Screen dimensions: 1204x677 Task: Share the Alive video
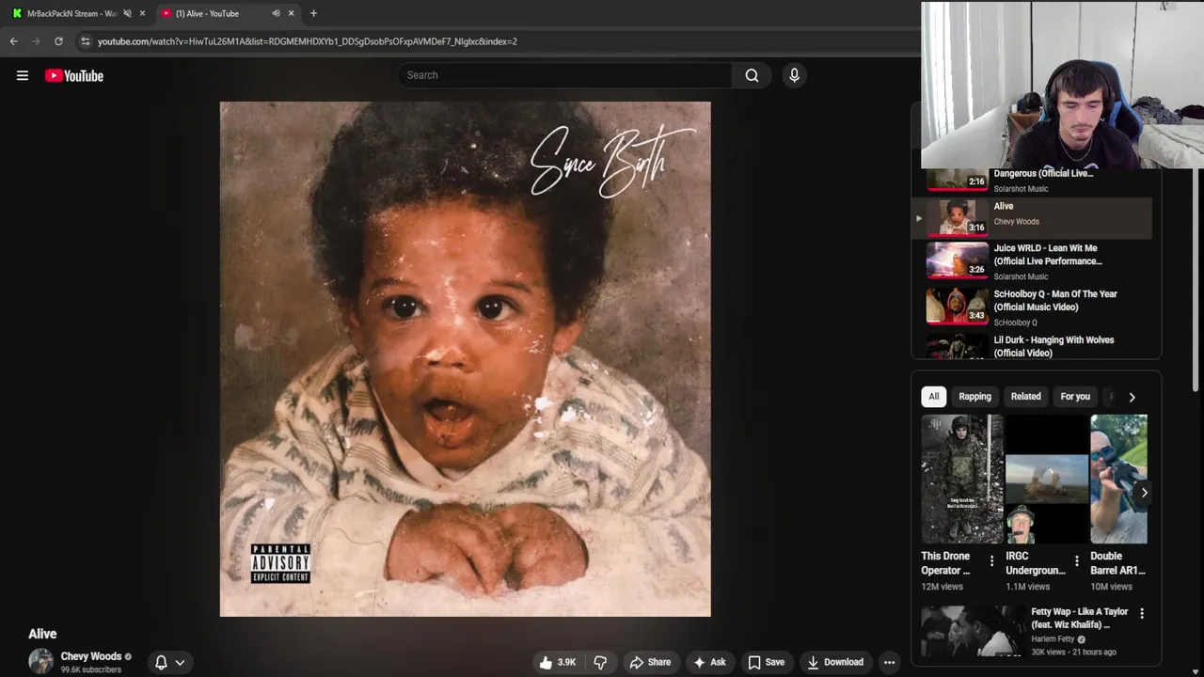click(650, 662)
